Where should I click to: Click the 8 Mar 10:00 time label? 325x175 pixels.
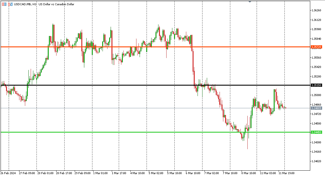click(x=249, y=173)
